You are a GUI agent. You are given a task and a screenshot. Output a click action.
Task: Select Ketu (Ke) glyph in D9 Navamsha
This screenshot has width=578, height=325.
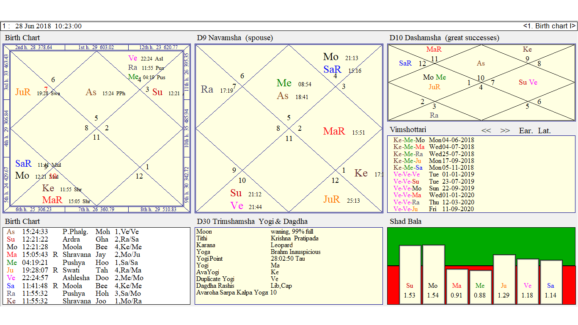point(362,173)
